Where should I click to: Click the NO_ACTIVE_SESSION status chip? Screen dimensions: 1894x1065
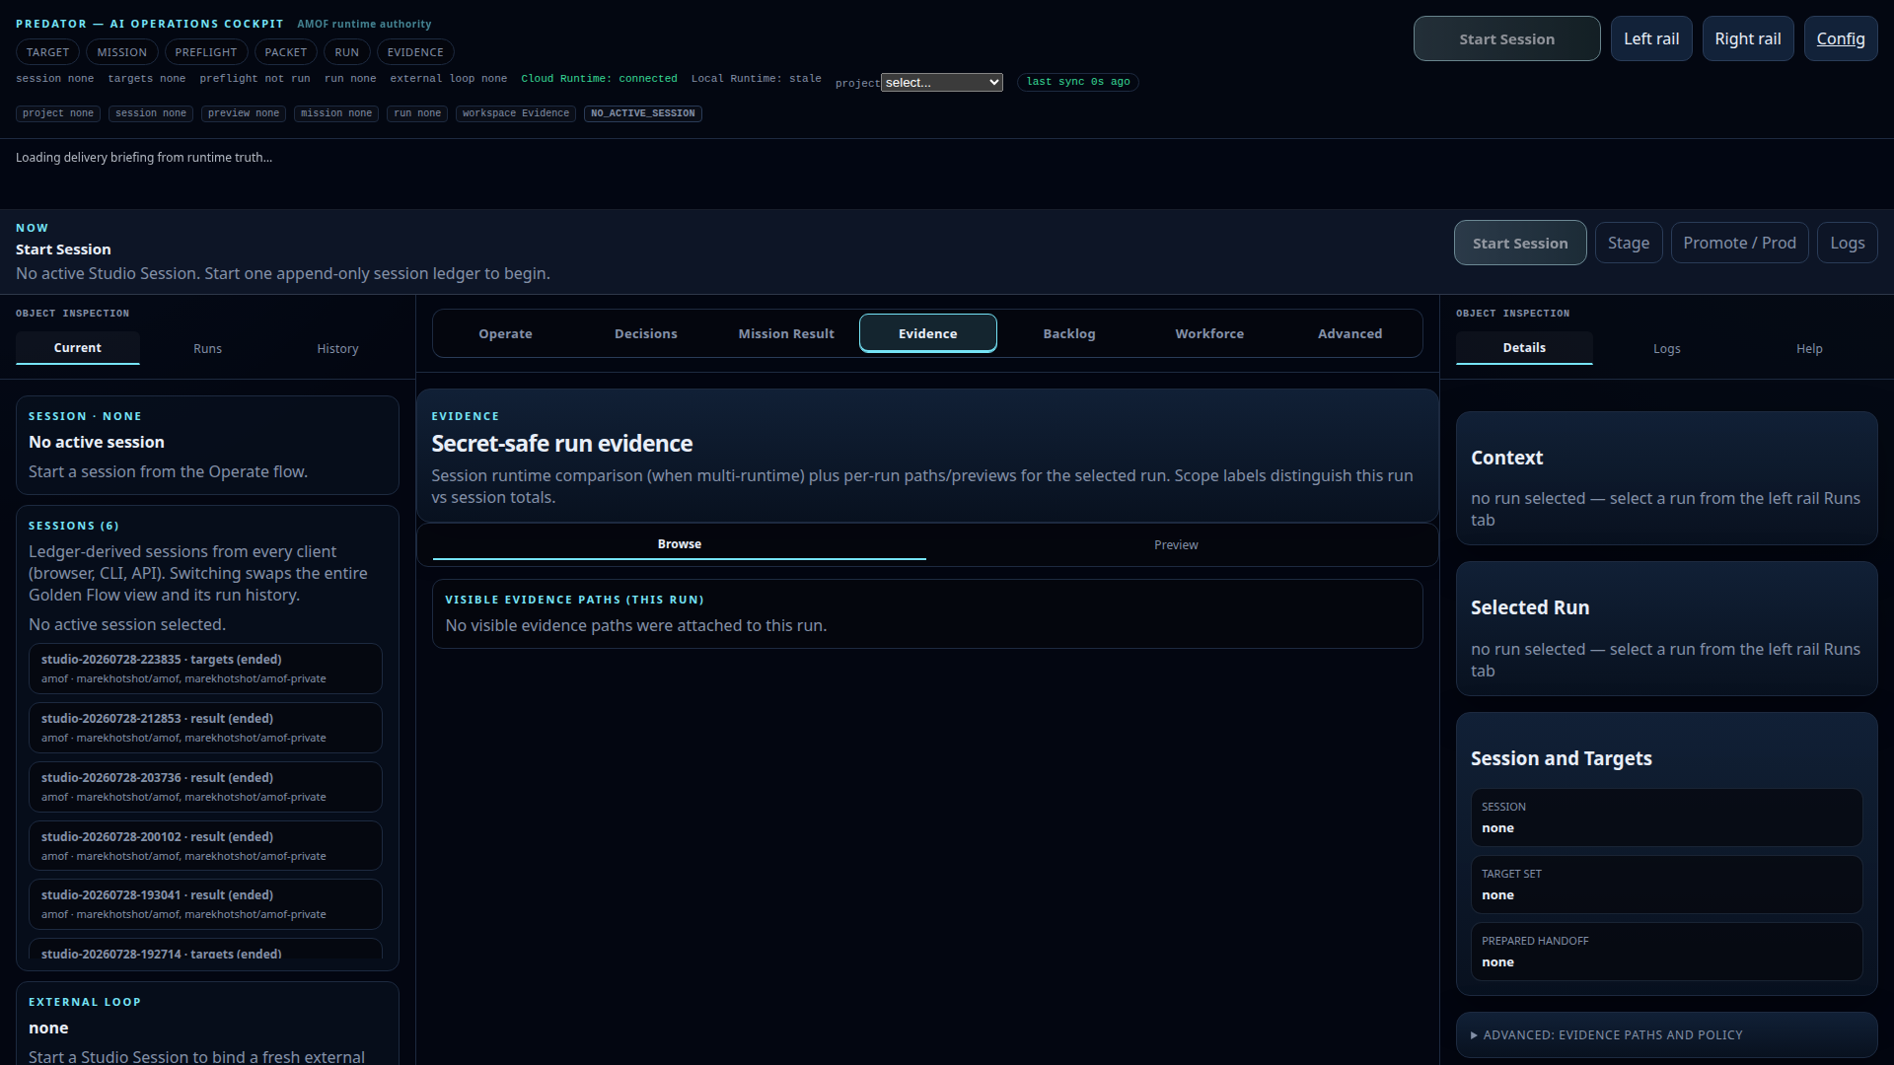pos(642,113)
